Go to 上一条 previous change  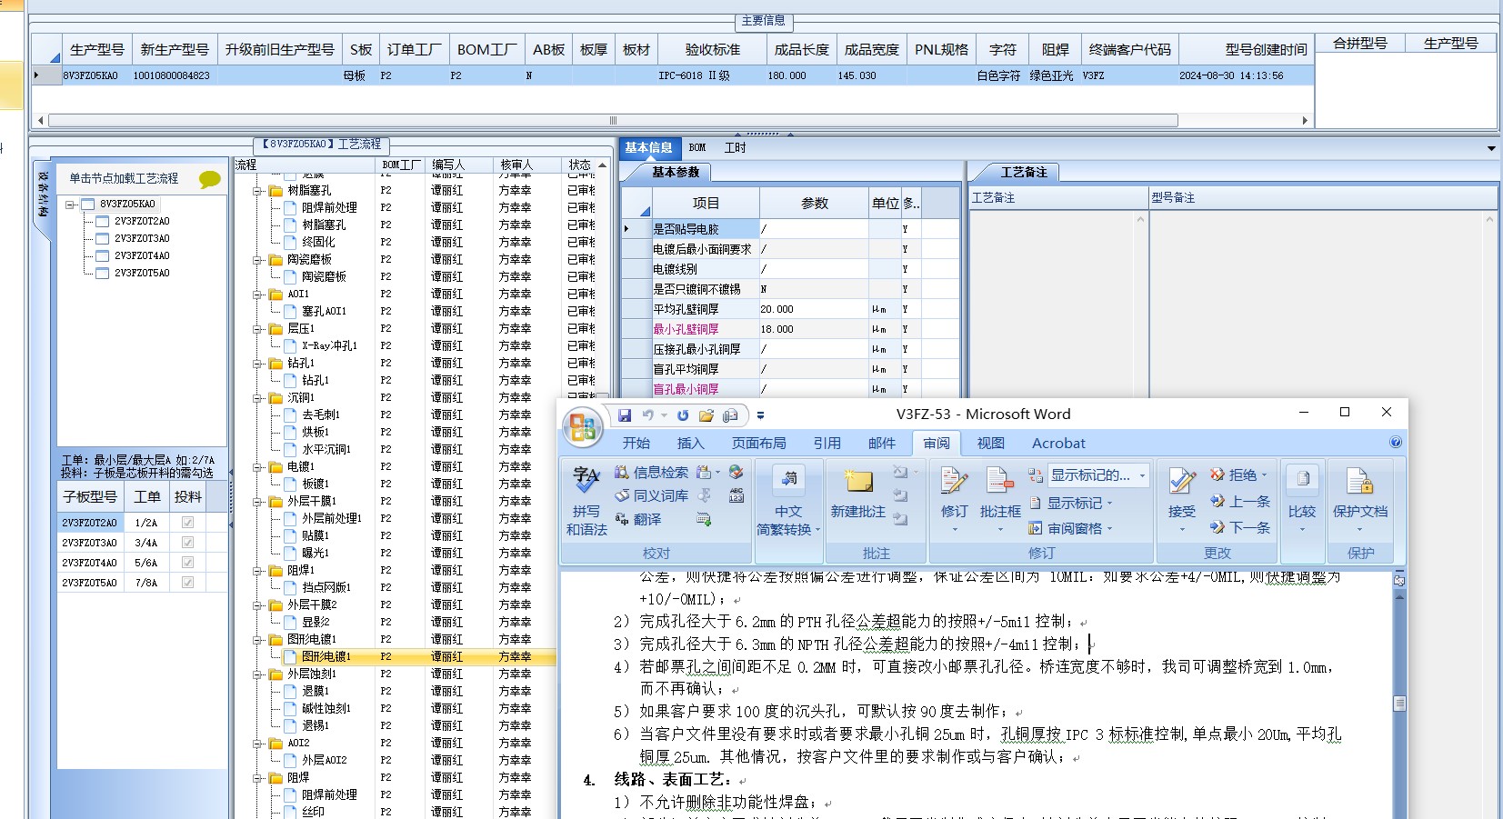coord(1240,501)
